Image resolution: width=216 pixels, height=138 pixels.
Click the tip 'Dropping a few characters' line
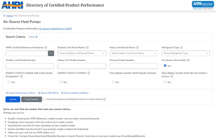(40, 122)
